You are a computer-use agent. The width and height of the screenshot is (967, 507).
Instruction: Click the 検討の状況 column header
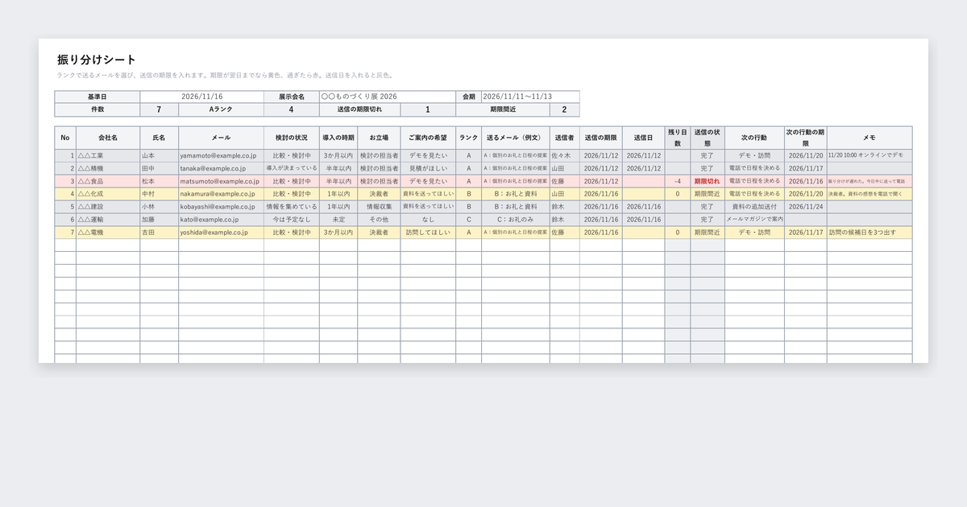[x=291, y=138]
